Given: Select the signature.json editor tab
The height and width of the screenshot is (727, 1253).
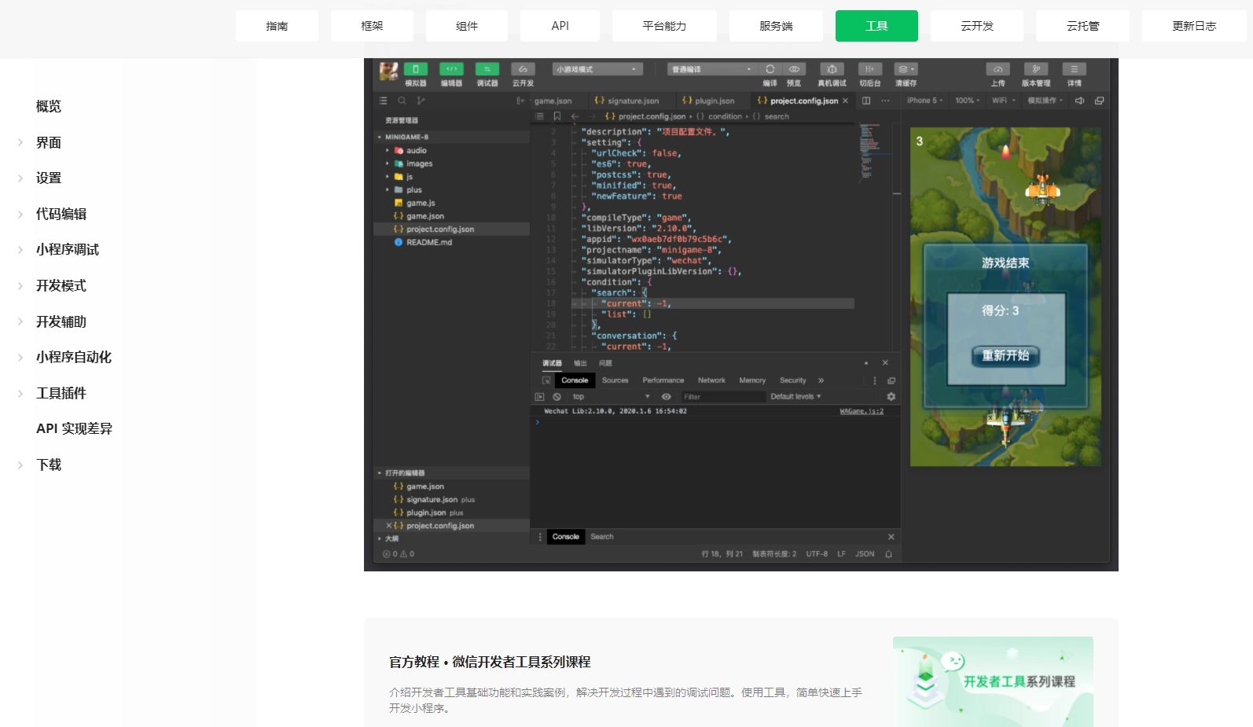Looking at the screenshot, I should point(626,101).
